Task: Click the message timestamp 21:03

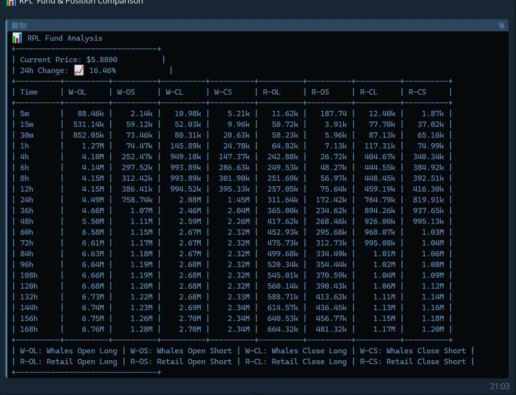Action: click(x=499, y=387)
